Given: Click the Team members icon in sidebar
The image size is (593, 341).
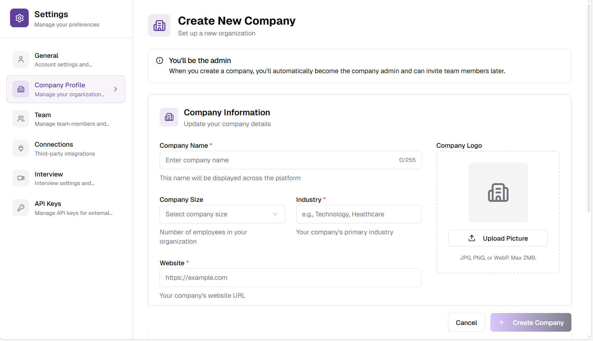Looking at the screenshot, I should pos(21,119).
